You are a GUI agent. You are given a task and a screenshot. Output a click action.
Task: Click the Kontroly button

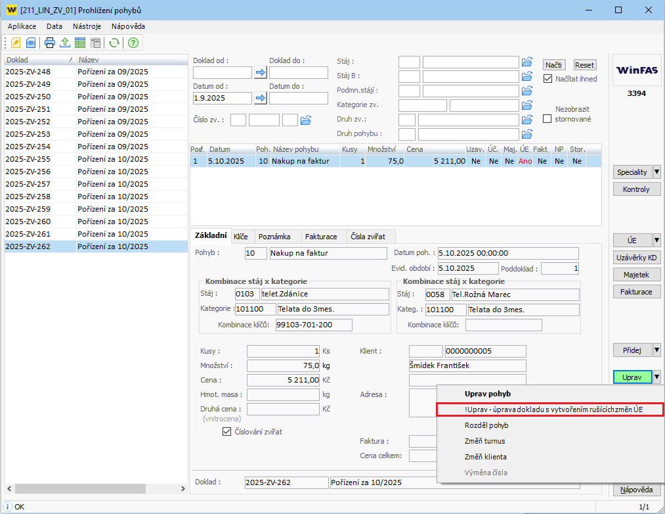[x=632, y=189]
